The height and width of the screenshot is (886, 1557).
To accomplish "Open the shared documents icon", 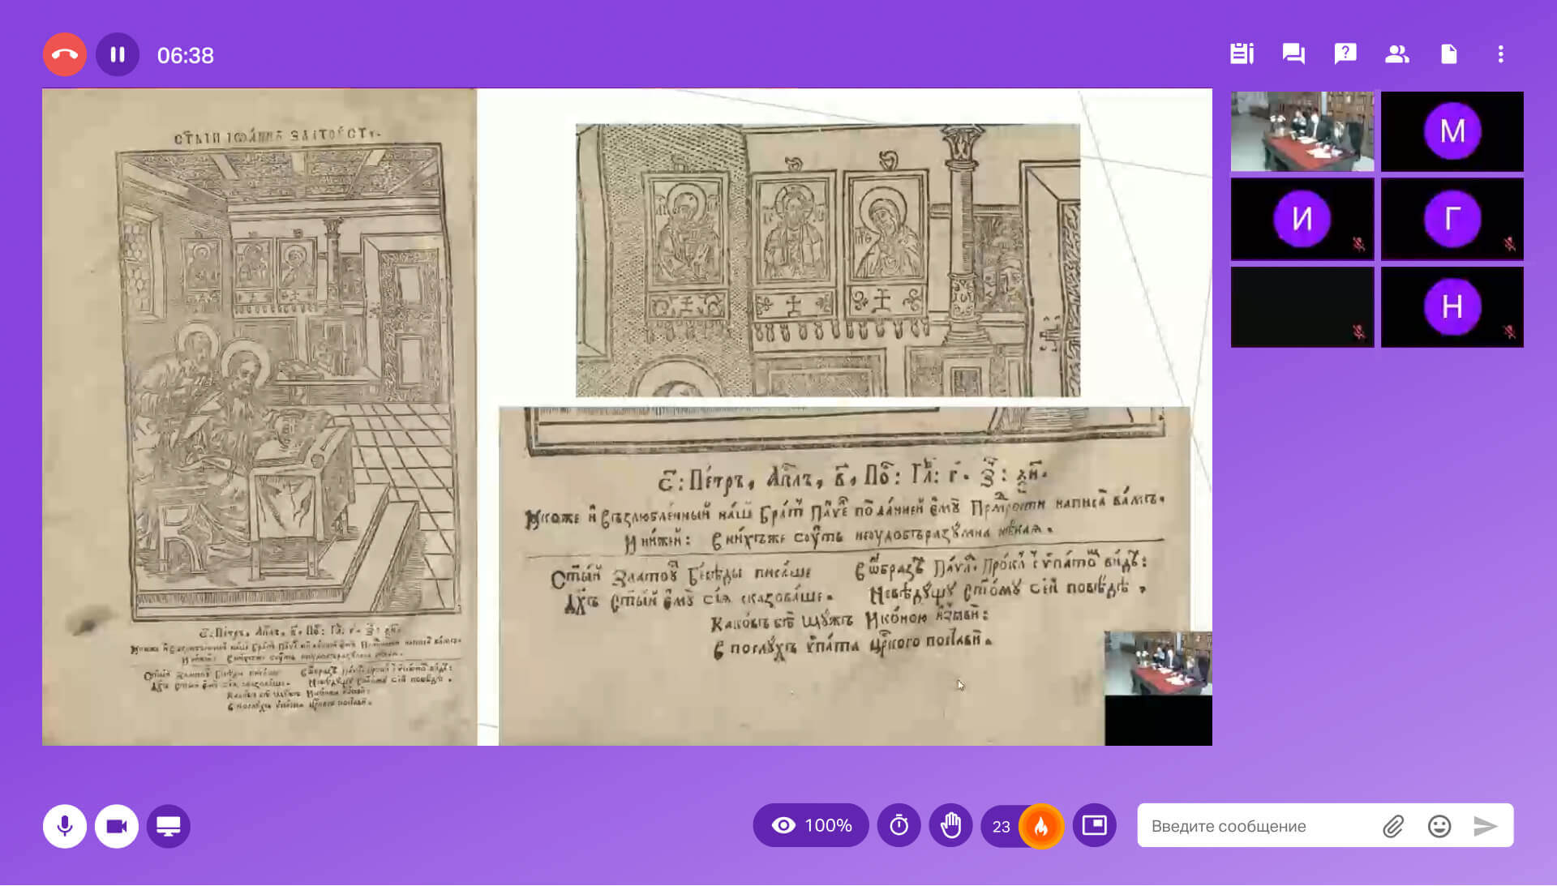I will [x=1448, y=54].
